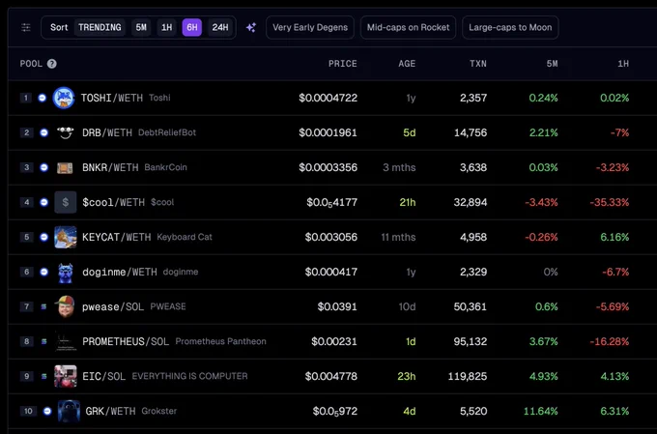Click the doginme blue dog logo

(x=66, y=273)
